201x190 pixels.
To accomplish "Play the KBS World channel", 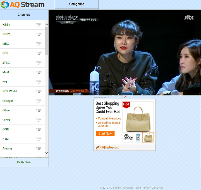I will tap(9, 91).
